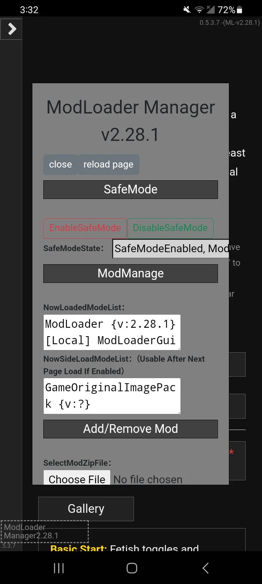
Task: Expand the sidebar with the chevron arrow
Action: tap(11, 29)
